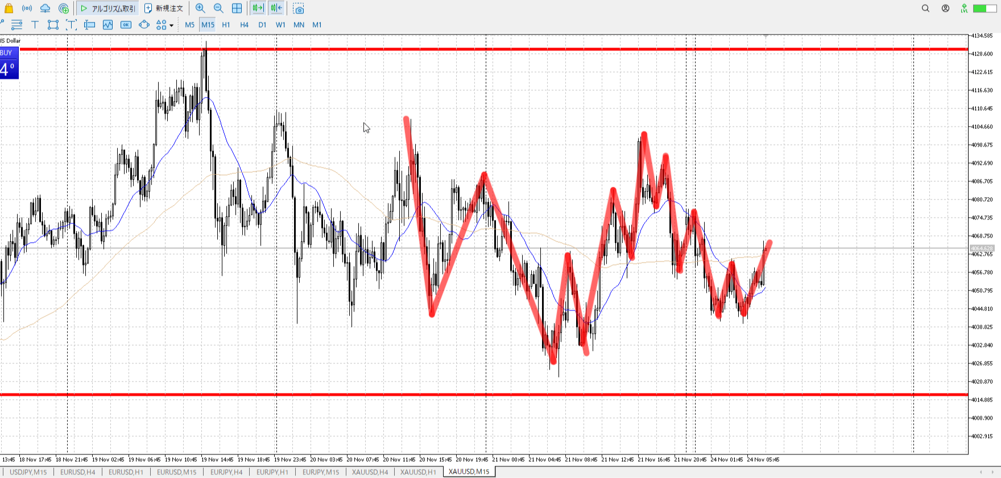Click the screenshot camera icon
Image resolution: width=1001 pixels, height=478 pixels.
pyautogui.click(x=299, y=9)
